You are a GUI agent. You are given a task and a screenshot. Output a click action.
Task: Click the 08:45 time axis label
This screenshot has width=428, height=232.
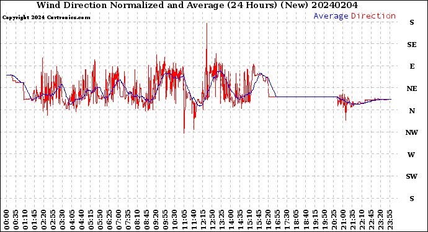tap(146, 220)
